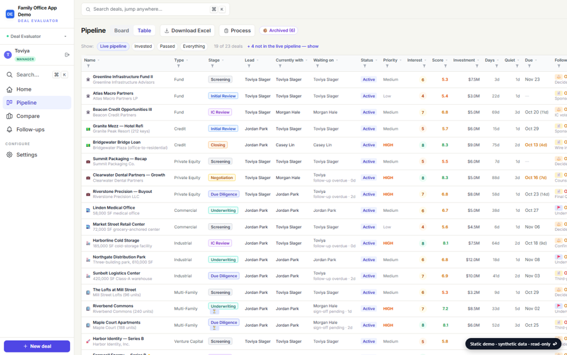The image size is (567, 355).
Task: Sort by the Score column header
Action: pos(438,60)
